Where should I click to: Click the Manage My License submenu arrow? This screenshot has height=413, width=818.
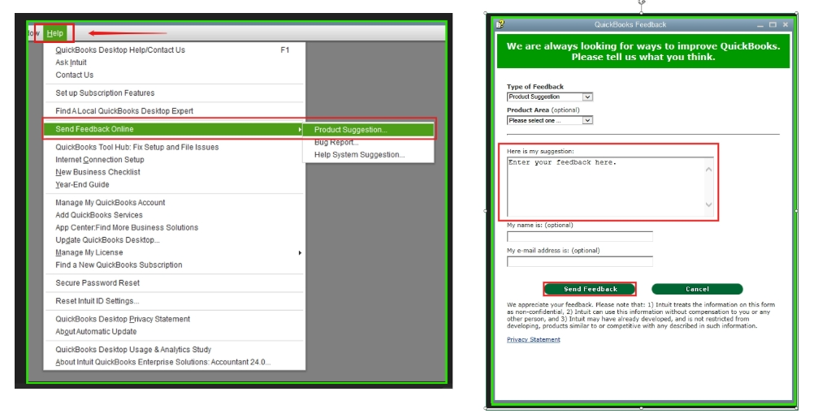coord(300,252)
